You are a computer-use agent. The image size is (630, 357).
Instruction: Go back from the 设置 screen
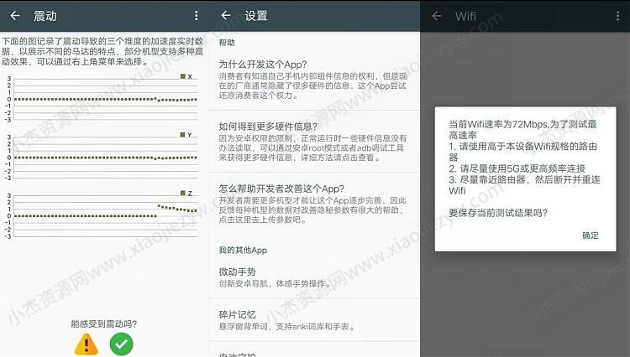point(226,16)
